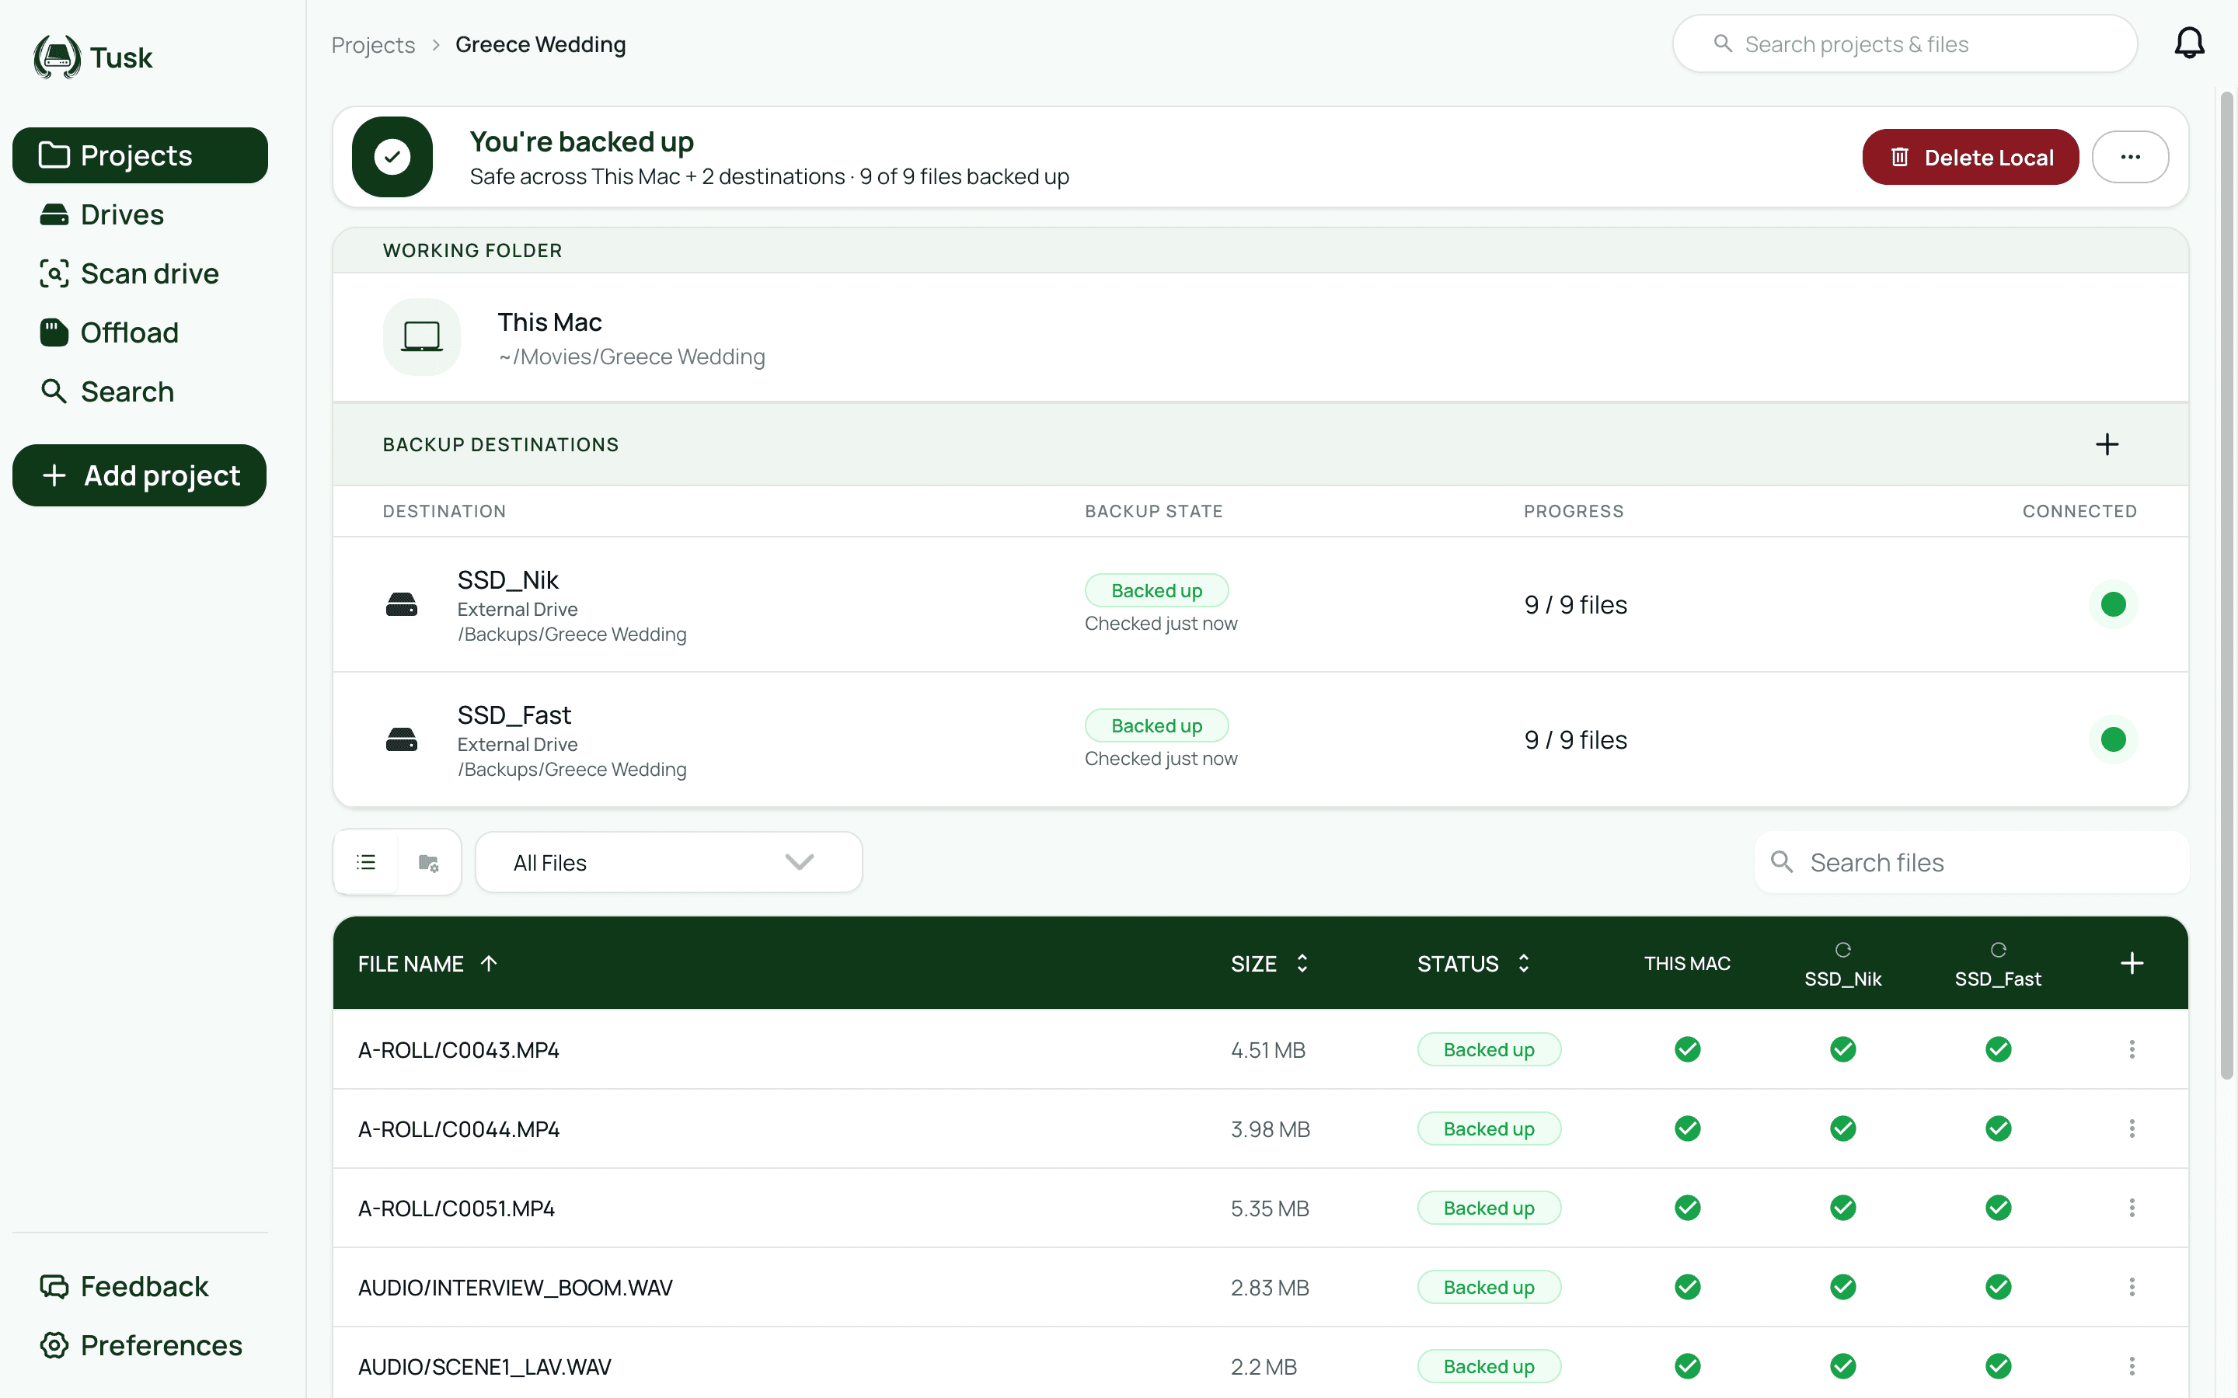This screenshot has width=2238, height=1398.
Task: Click the Delete Local button
Action: pos(1970,157)
